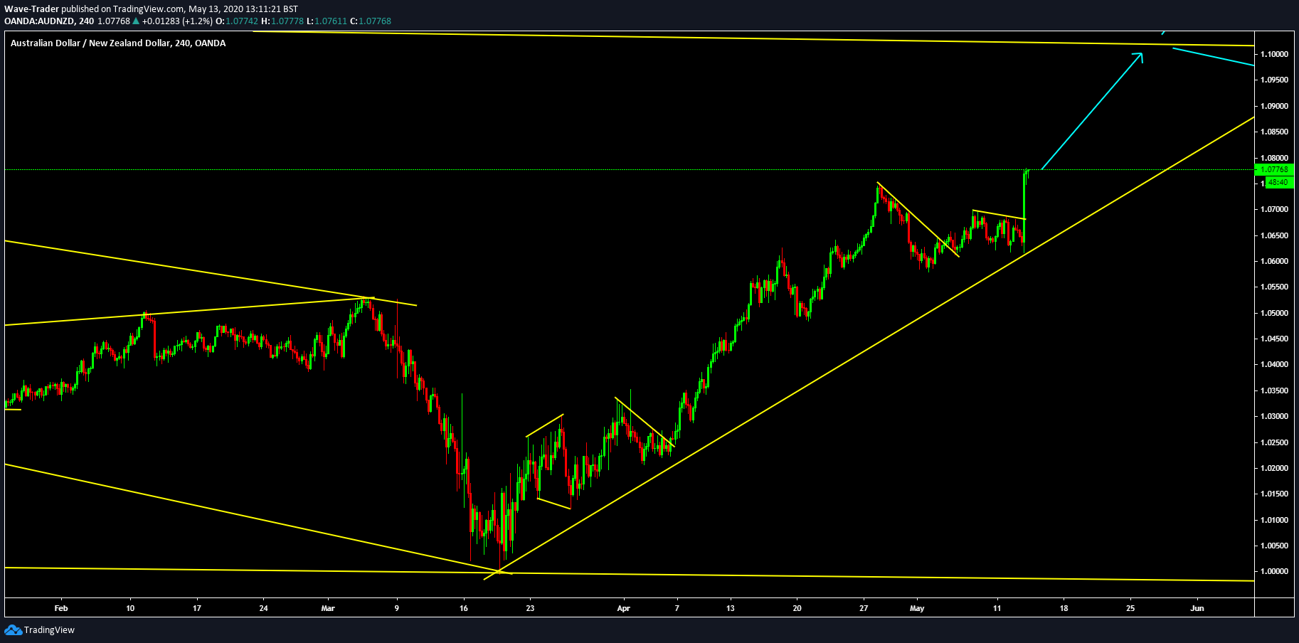Click the 1.07000 price axis label
The image size is (1299, 643).
point(1274,209)
